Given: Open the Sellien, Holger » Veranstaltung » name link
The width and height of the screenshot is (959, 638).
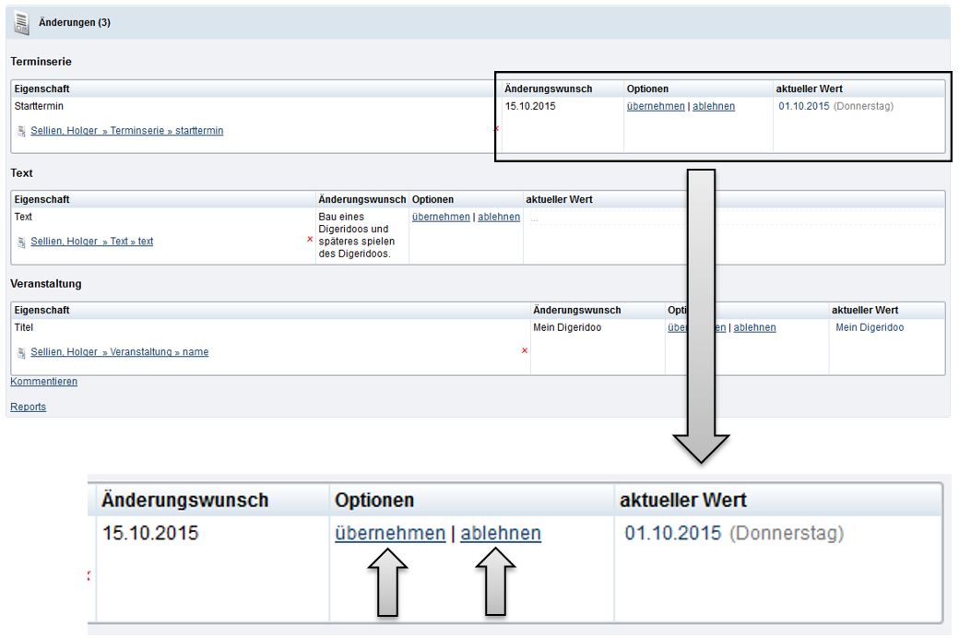Looking at the screenshot, I should [x=119, y=352].
